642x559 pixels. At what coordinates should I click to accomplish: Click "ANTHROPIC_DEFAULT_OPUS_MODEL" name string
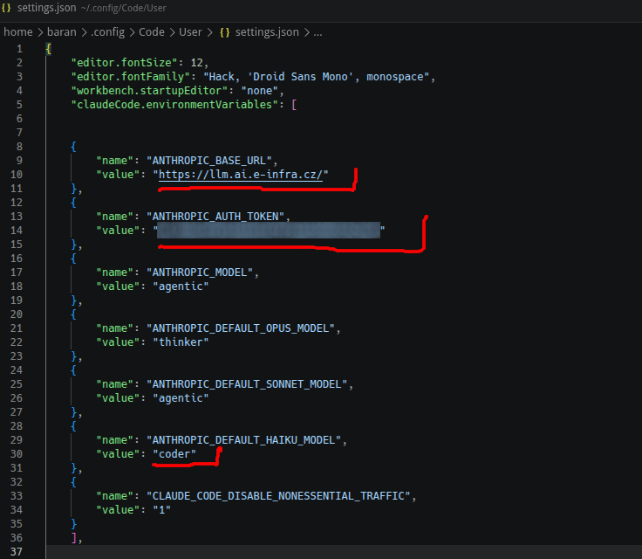click(241, 328)
